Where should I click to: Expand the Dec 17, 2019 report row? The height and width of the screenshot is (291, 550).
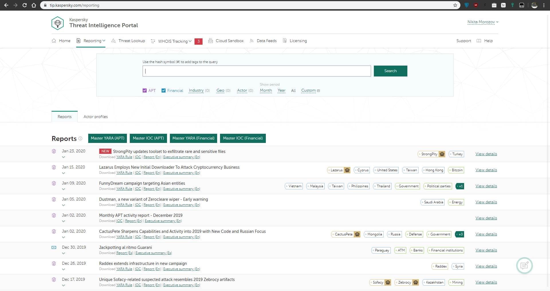[x=63, y=285]
